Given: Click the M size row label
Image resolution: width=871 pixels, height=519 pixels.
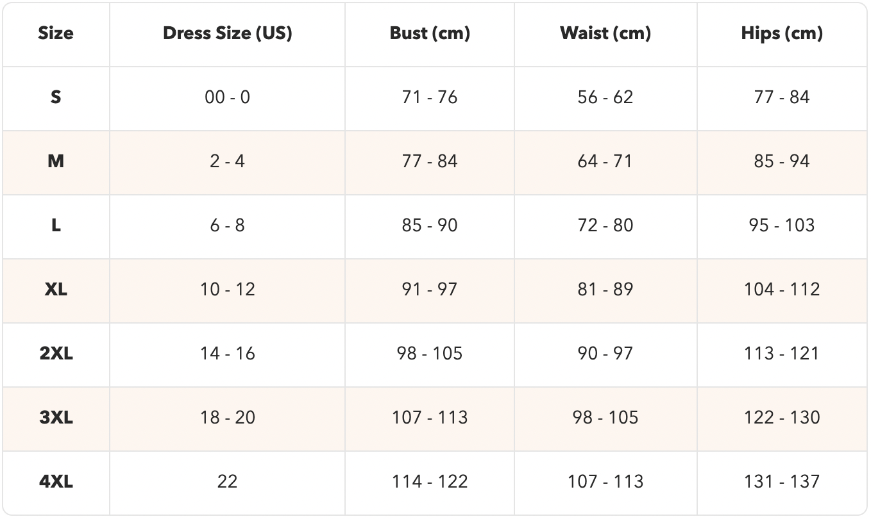Looking at the screenshot, I should pyautogui.click(x=56, y=161).
